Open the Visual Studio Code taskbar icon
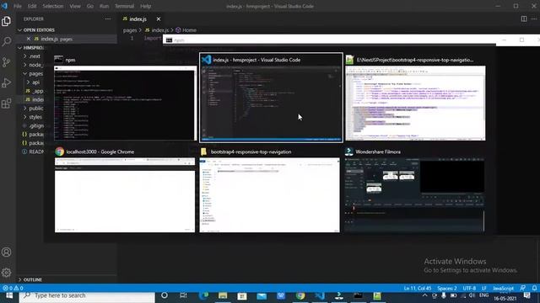 coord(320,295)
